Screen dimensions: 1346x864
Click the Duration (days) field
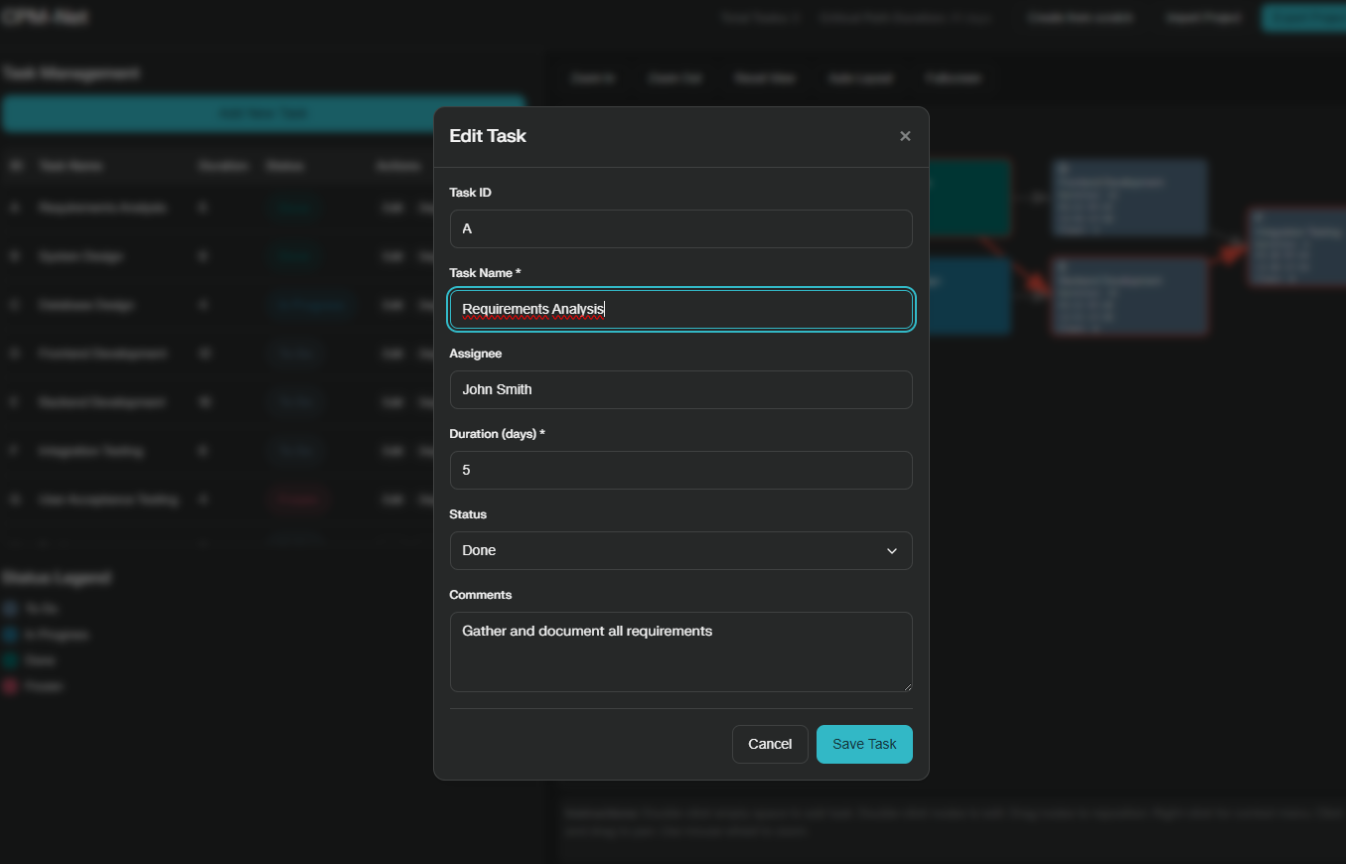pos(680,470)
